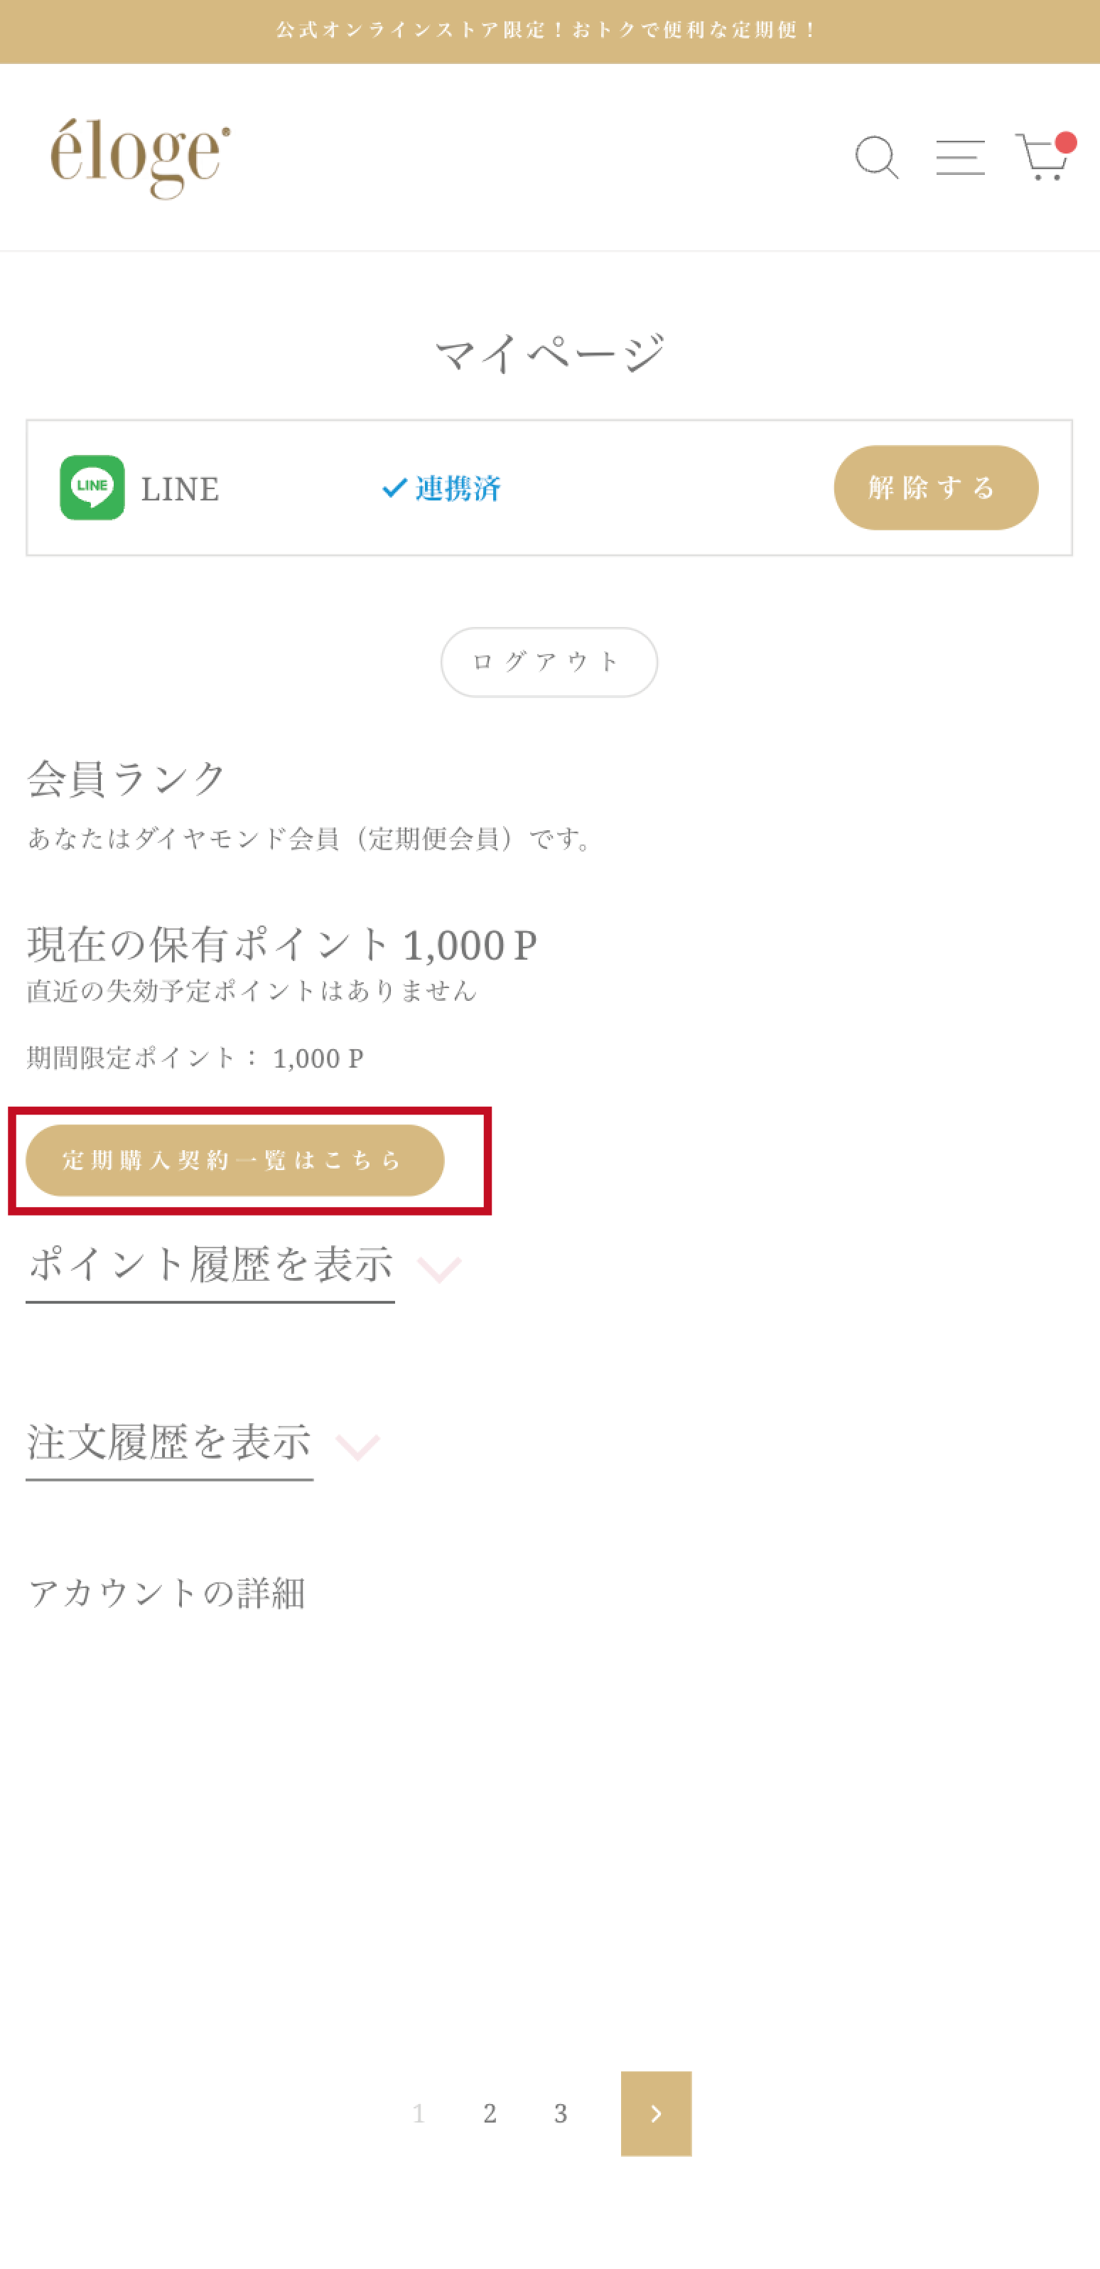1100x2269 pixels.
Task: Select page 1 in pagination
Action: (x=419, y=2113)
